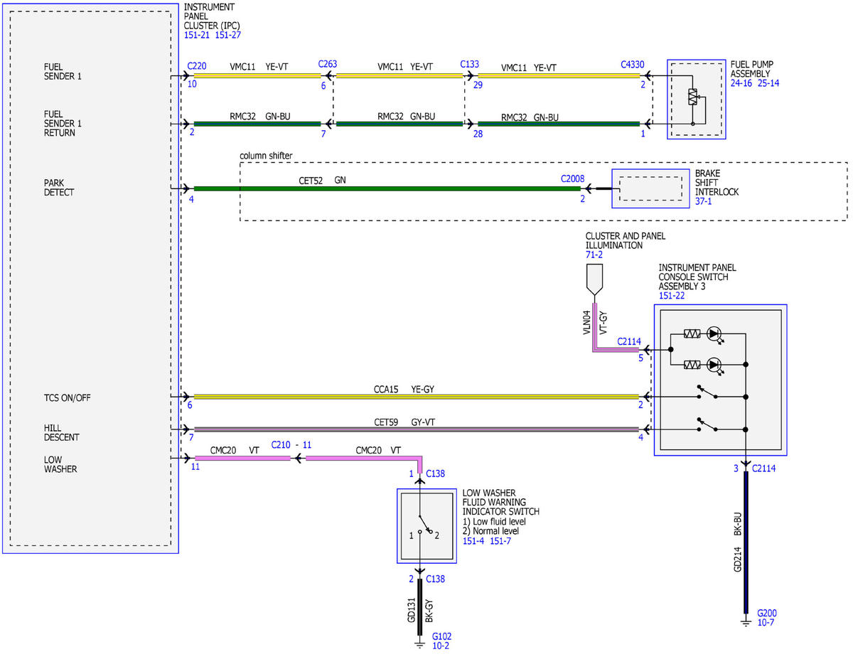Select the CET59 GY-VT wire label
This screenshot has height=659, width=853.
pyautogui.click(x=404, y=422)
